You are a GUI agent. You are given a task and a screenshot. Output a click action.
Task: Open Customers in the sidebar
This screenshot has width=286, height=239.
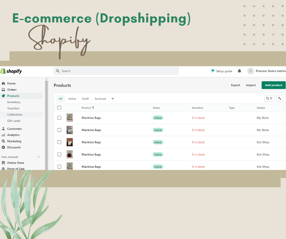(14, 129)
